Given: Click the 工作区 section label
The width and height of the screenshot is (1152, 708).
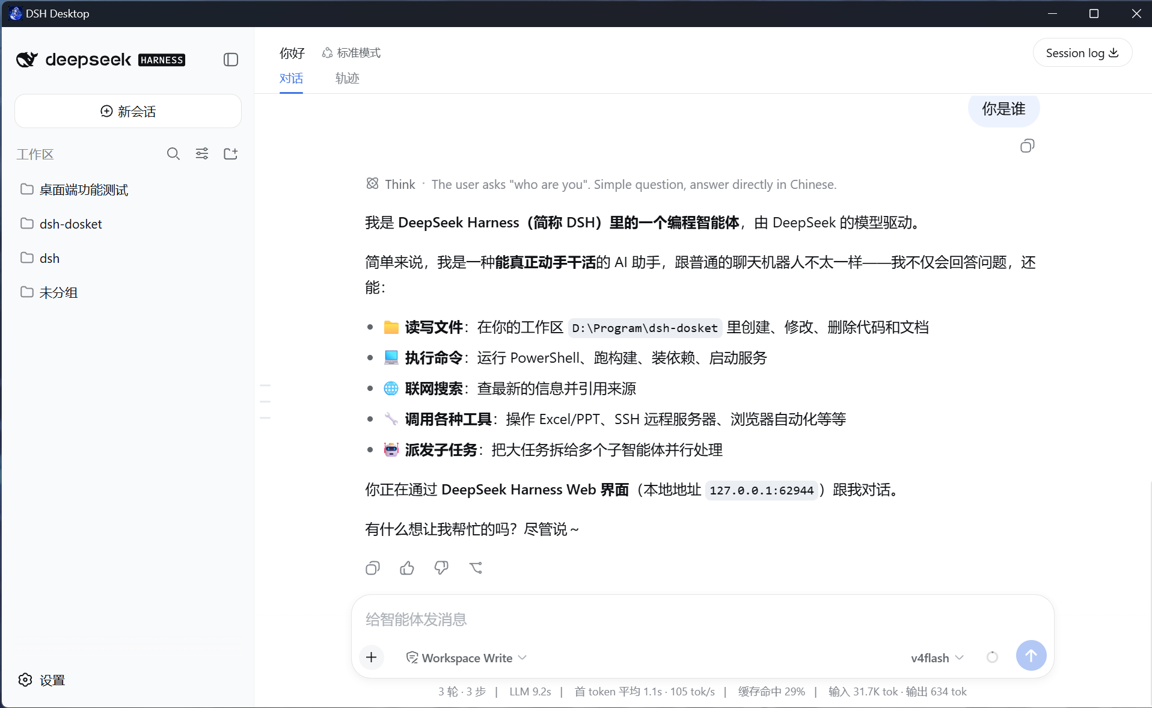Looking at the screenshot, I should coord(35,155).
